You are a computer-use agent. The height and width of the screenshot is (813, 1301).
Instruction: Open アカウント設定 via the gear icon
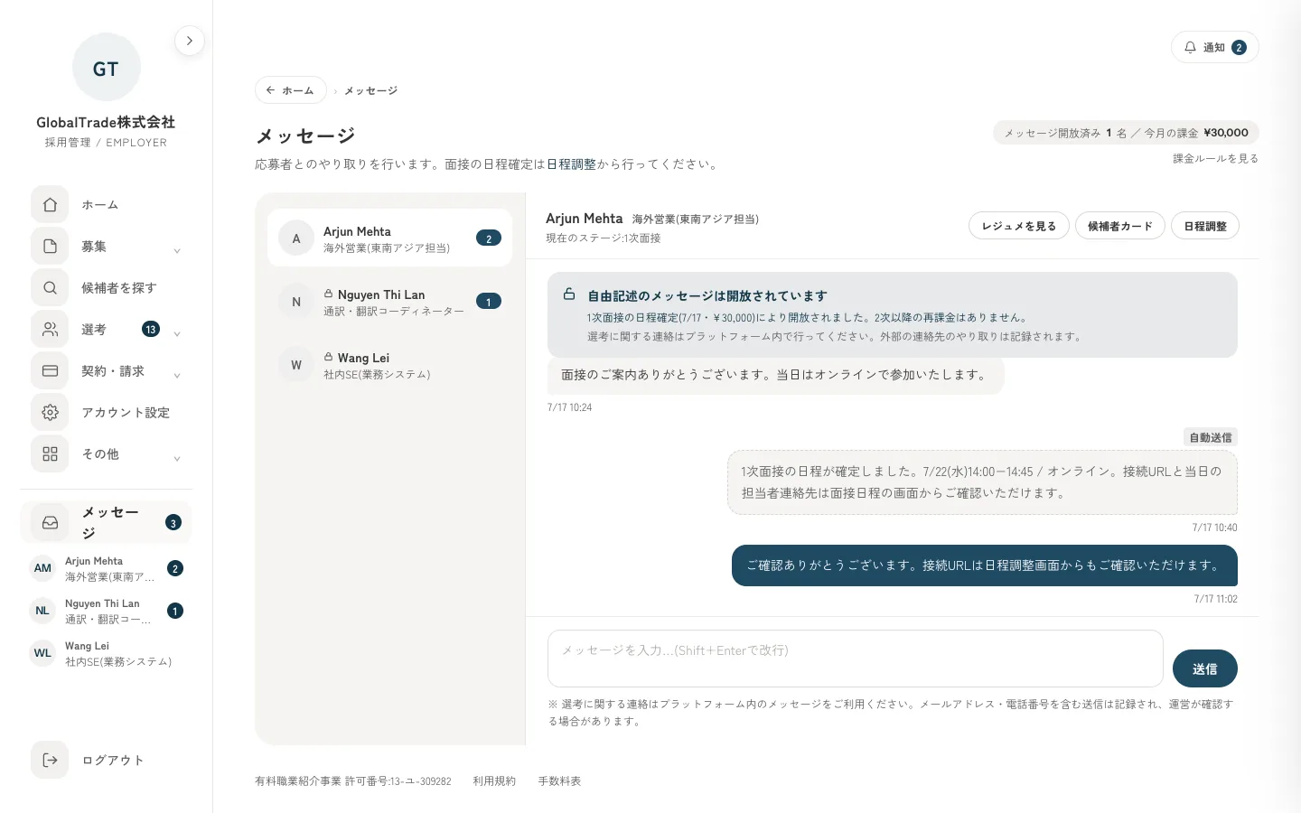point(50,413)
